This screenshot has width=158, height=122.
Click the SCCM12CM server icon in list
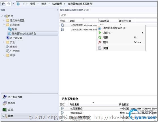(62, 25)
